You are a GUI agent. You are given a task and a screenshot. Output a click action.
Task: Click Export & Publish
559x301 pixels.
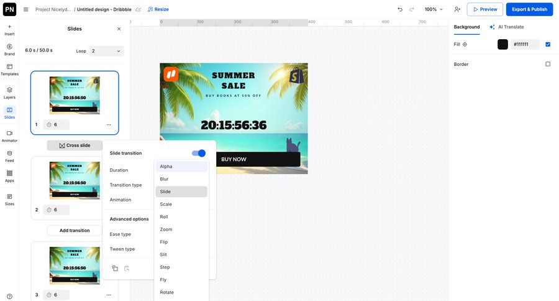pos(529,9)
